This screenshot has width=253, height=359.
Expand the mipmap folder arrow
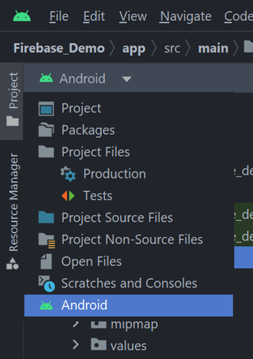75,324
